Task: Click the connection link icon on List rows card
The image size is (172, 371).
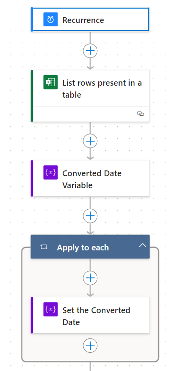Action: point(141,114)
